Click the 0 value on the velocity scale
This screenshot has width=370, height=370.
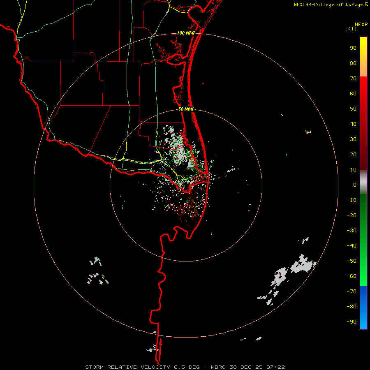355,185
